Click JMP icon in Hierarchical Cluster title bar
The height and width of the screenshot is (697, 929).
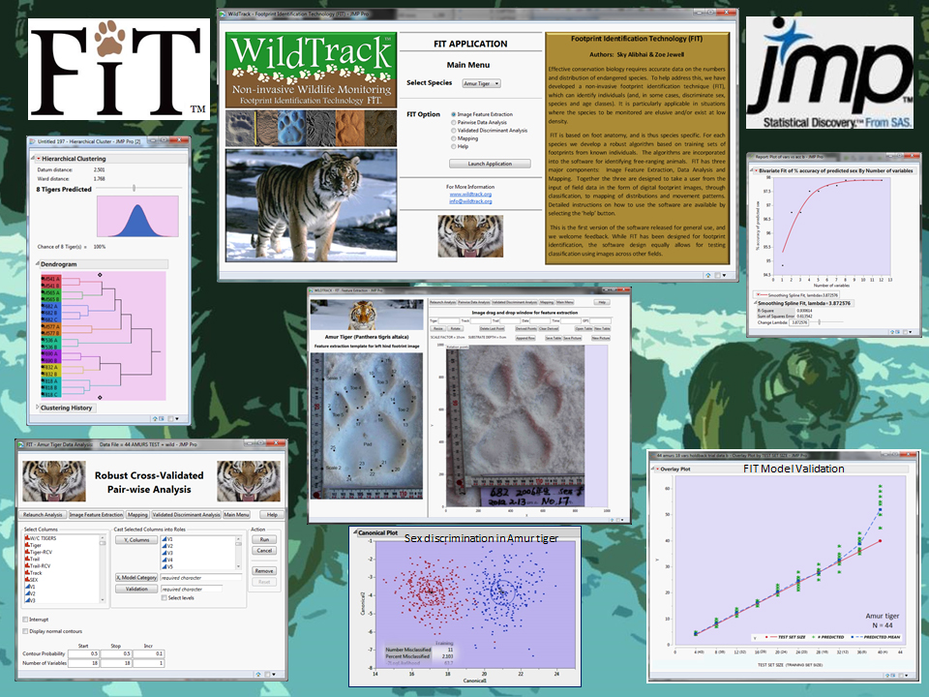[33, 141]
